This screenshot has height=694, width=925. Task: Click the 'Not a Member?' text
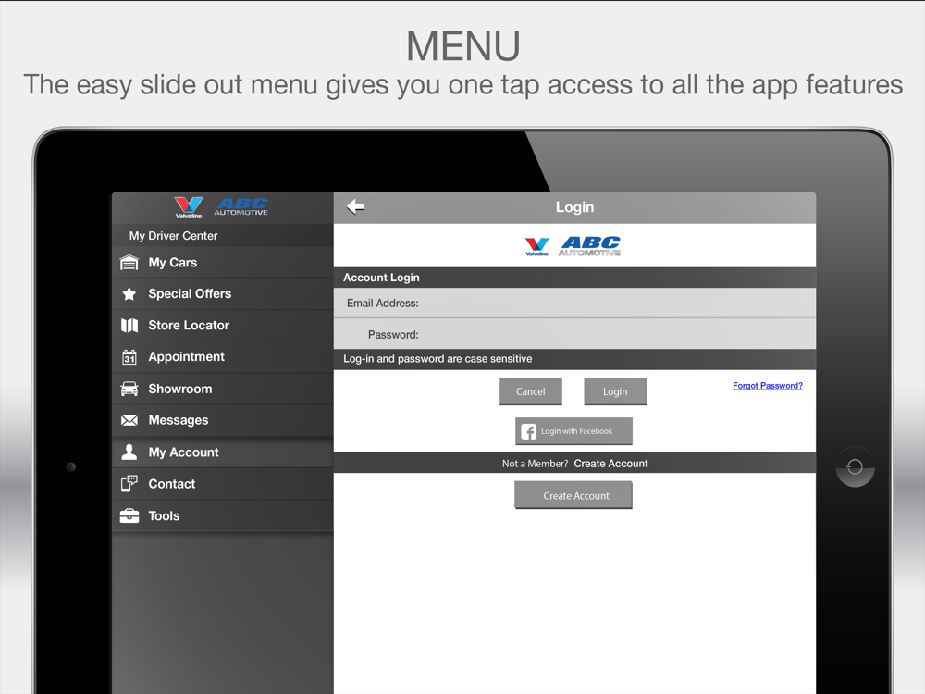535,464
